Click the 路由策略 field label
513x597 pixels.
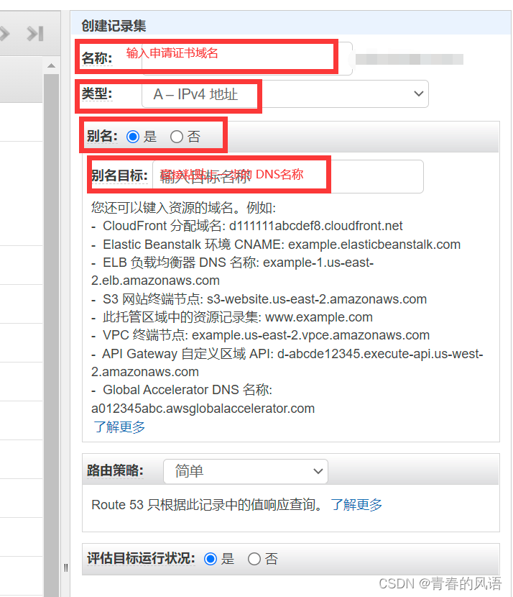pos(115,470)
